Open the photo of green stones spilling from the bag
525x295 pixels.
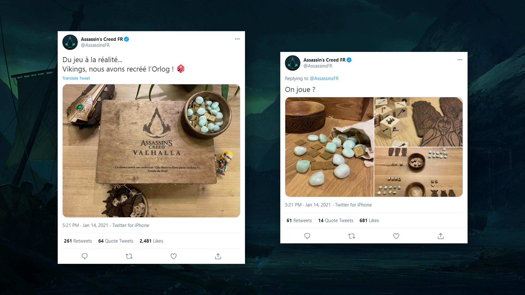coord(329,147)
